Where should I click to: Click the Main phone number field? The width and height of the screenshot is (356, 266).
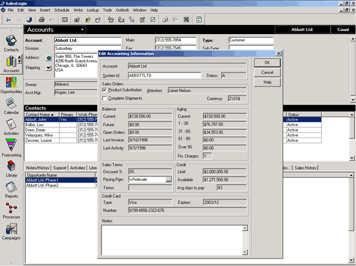point(175,40)
